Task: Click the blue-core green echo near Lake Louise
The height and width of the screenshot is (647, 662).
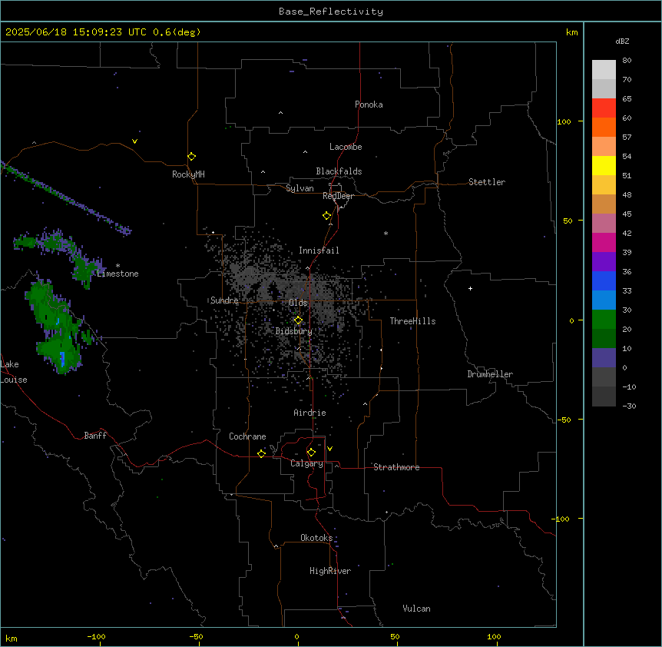Action: [58, 327]
